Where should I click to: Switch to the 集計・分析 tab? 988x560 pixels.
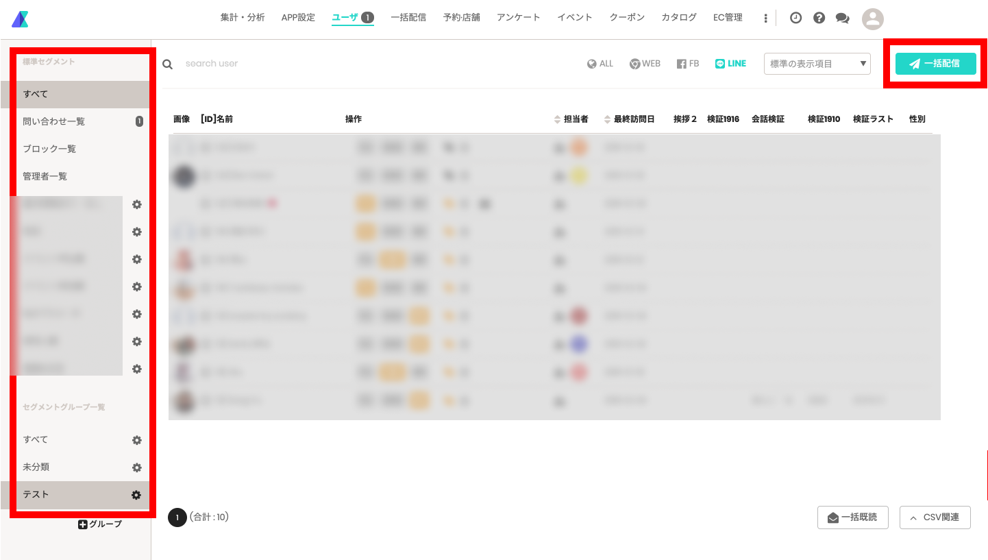243,18
